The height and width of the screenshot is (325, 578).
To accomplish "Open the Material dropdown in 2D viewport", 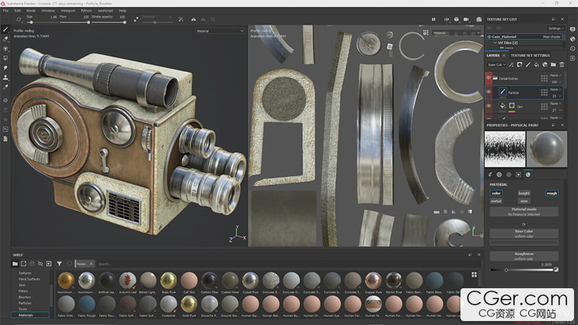I will [x=457, y=33].
